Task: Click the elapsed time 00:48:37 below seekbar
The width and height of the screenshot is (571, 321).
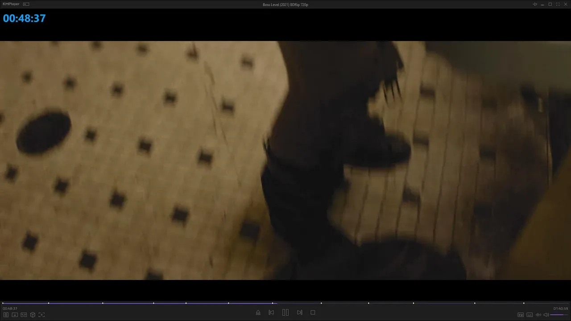Action: pyautogui.click(x=10, y=309)
